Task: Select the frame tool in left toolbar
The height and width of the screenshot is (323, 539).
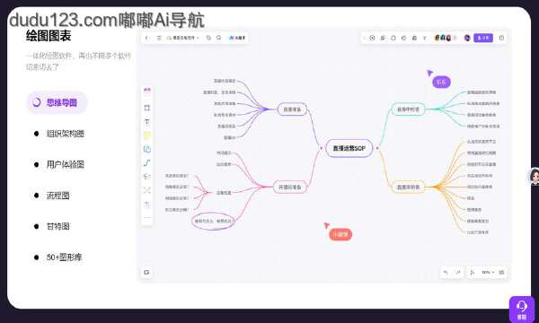Action: tap(147, 108)
